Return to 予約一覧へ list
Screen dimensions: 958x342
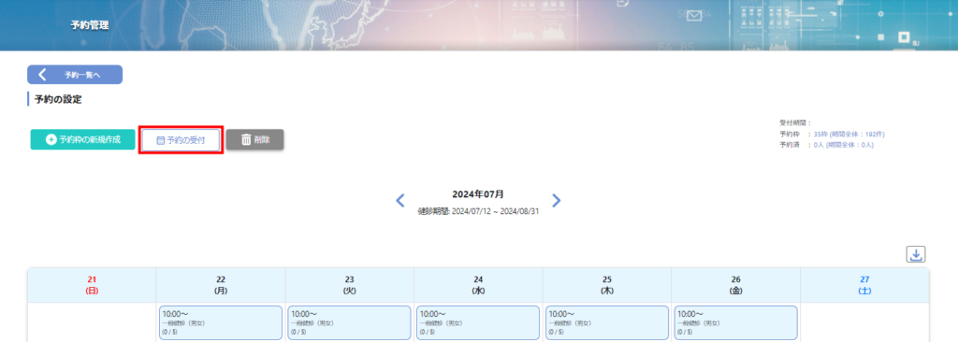point(75,75)
